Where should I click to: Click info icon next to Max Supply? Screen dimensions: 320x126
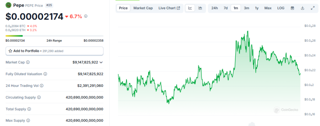pyautogui.click(x=29, y=120)
